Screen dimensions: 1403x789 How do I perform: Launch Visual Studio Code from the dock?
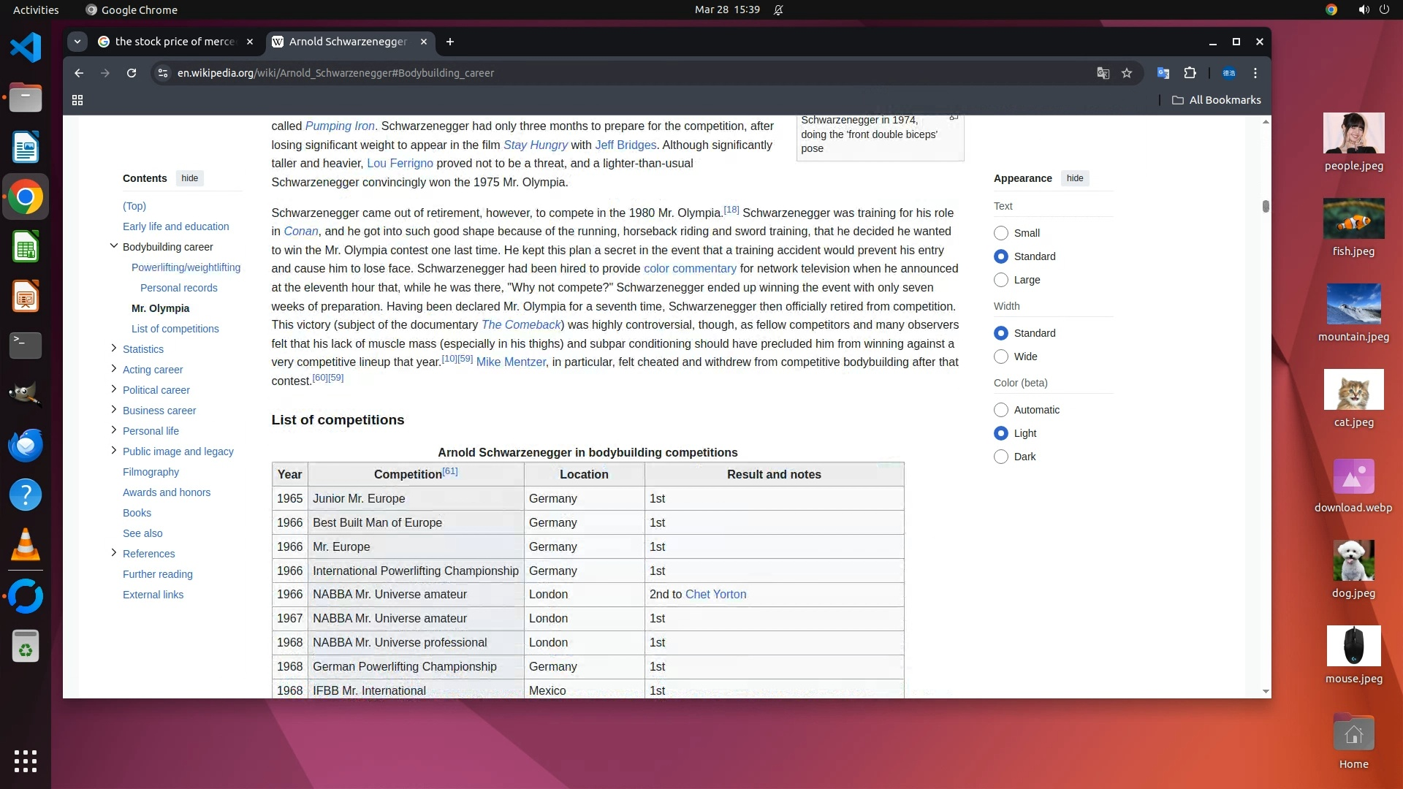click(x=26, y=48)
